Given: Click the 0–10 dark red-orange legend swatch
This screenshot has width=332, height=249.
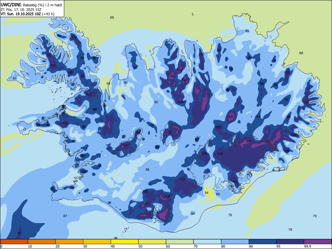Looking at the screenshot, I should tap(14, 242).
